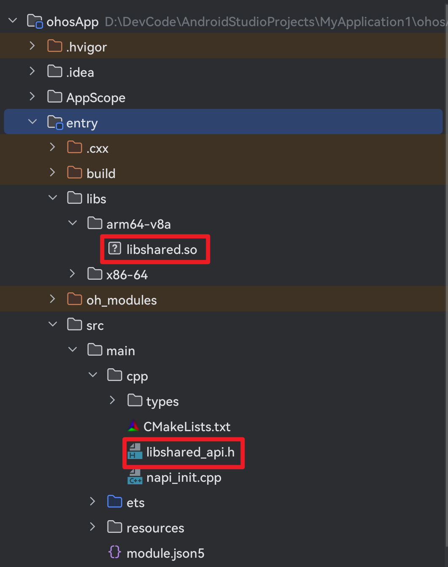Click the .idea folder icon
This screenshot has height=567, width=448.
[x=55, y=71]
